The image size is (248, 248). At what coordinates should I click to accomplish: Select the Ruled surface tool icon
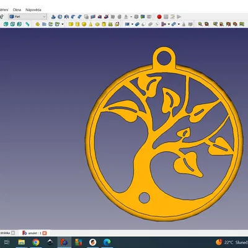[93, 17]
